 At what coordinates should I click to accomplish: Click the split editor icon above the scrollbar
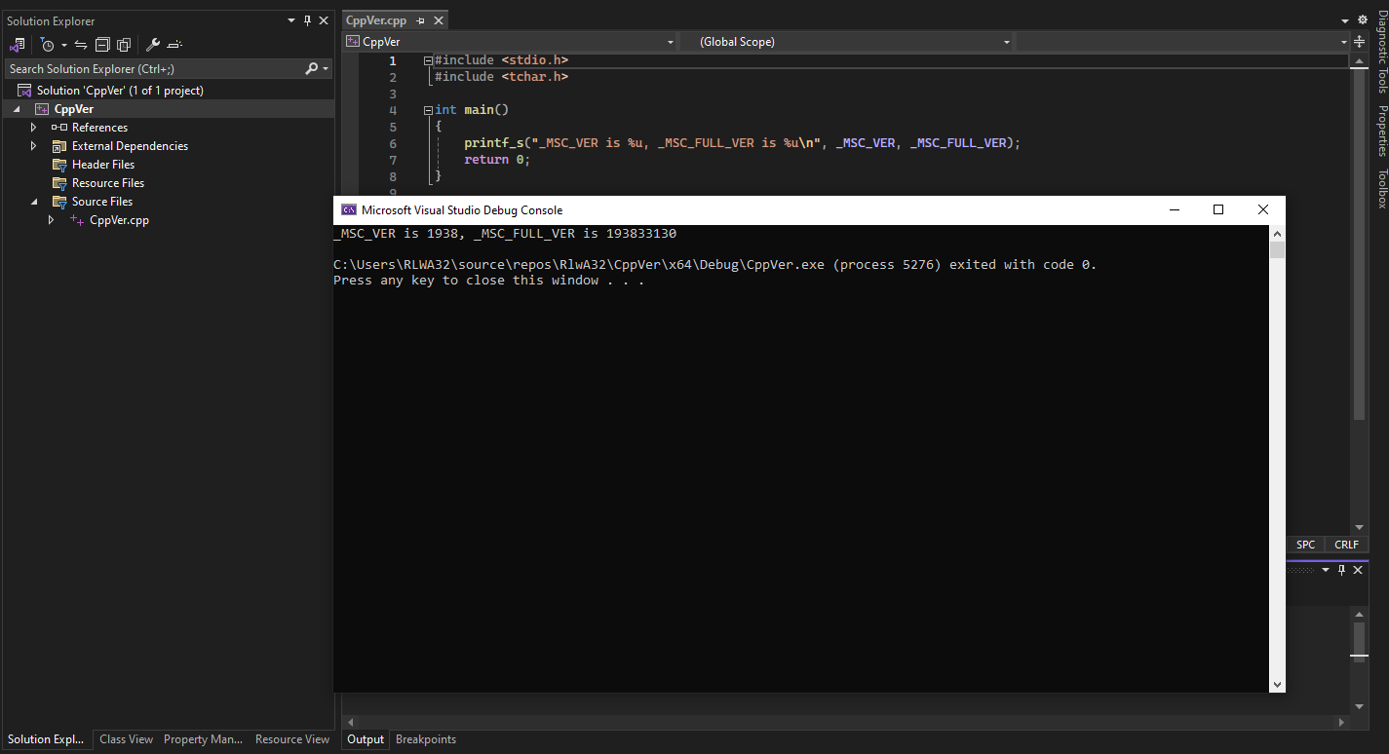coord(1360,41)
